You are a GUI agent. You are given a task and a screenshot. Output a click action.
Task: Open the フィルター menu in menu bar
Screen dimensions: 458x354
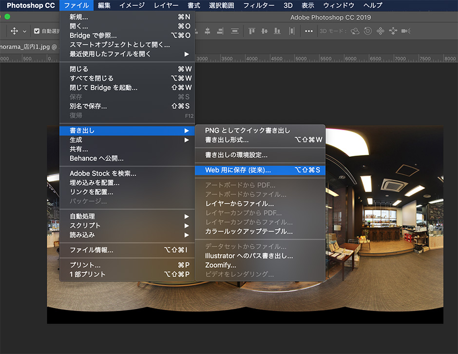click(x=259, y=5)
